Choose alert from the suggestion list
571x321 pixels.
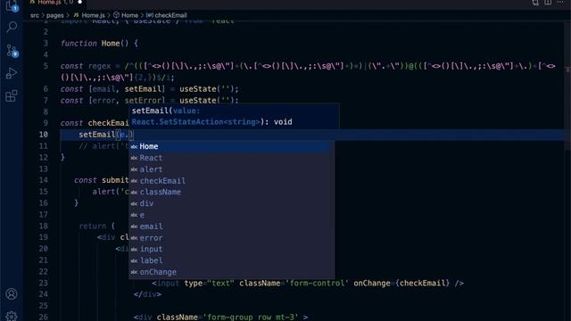click(x=231, y=169)
